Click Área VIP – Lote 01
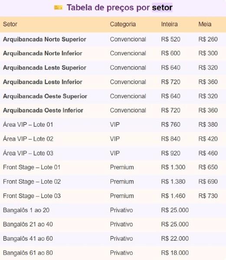Viewport: 226px width, 260px height. pos(28,125)
